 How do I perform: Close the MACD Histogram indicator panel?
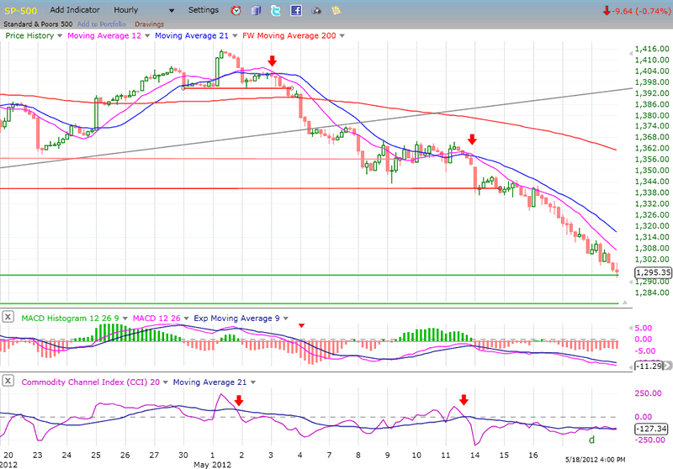point(8,318)
